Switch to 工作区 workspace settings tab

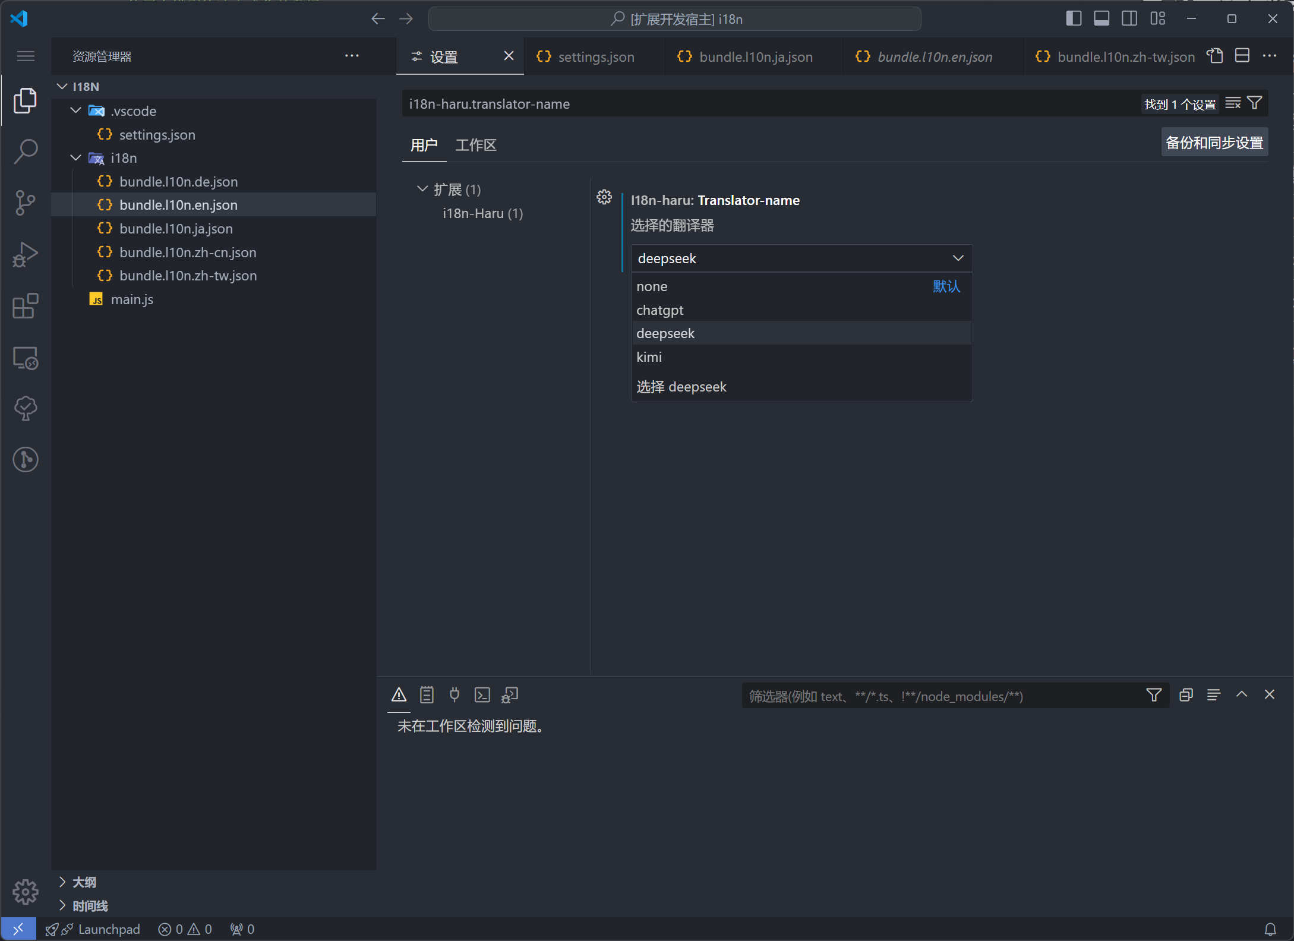[476, 145]
